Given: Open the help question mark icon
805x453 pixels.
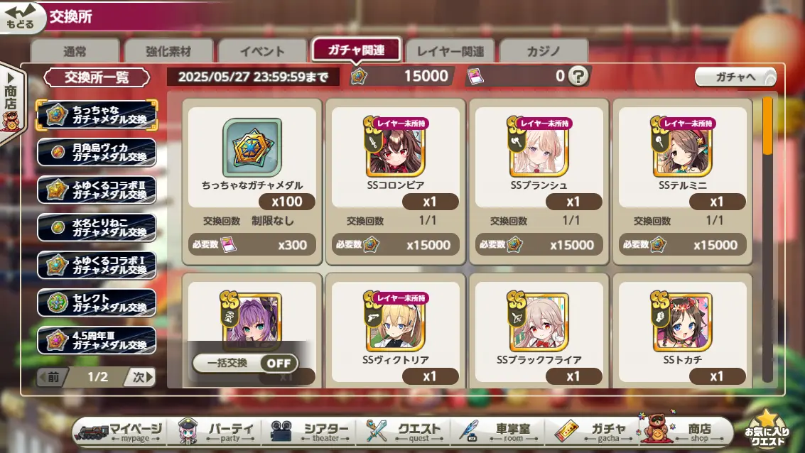Looking at the screenshot, I should pyautogui.click(x=578, y=77).
